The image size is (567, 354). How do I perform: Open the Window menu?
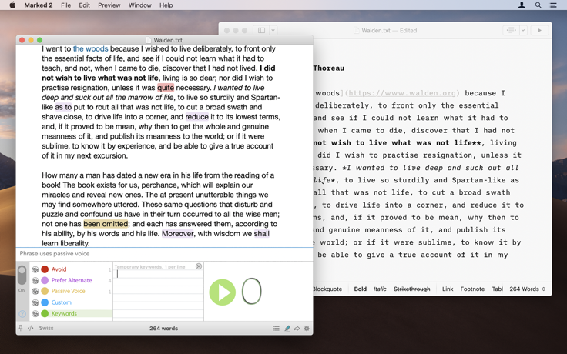pyautogui.click(x=140, y=5)
